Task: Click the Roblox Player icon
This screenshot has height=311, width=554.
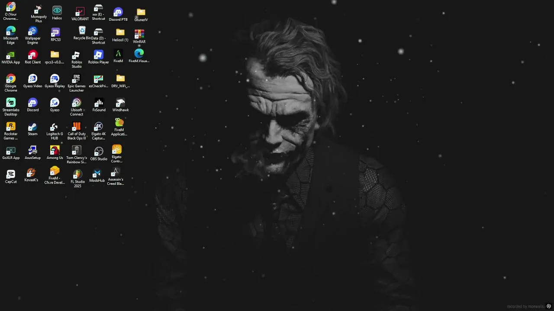Action: pos(98,57)
